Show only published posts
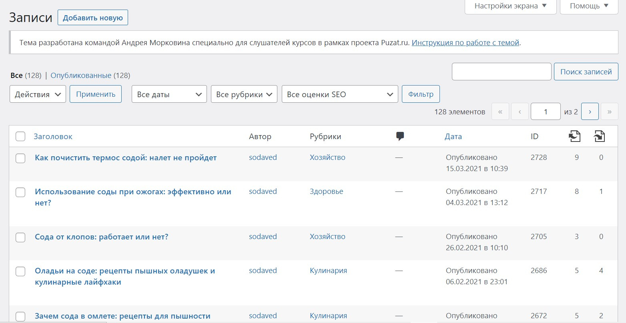This screenshot has height=323, width=626. tap(81, 76)
